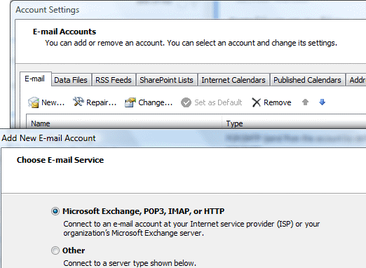Open the Data Files tab
This screenshot has height=268, width=366.
(71, 80)
